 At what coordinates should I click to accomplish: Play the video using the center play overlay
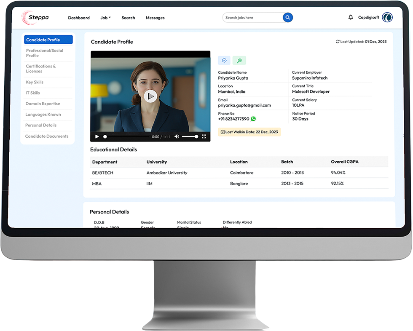tap(150, 96)
